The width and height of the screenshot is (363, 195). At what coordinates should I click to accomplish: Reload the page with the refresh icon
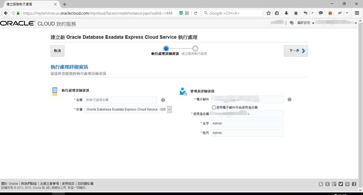pos(196,13)
